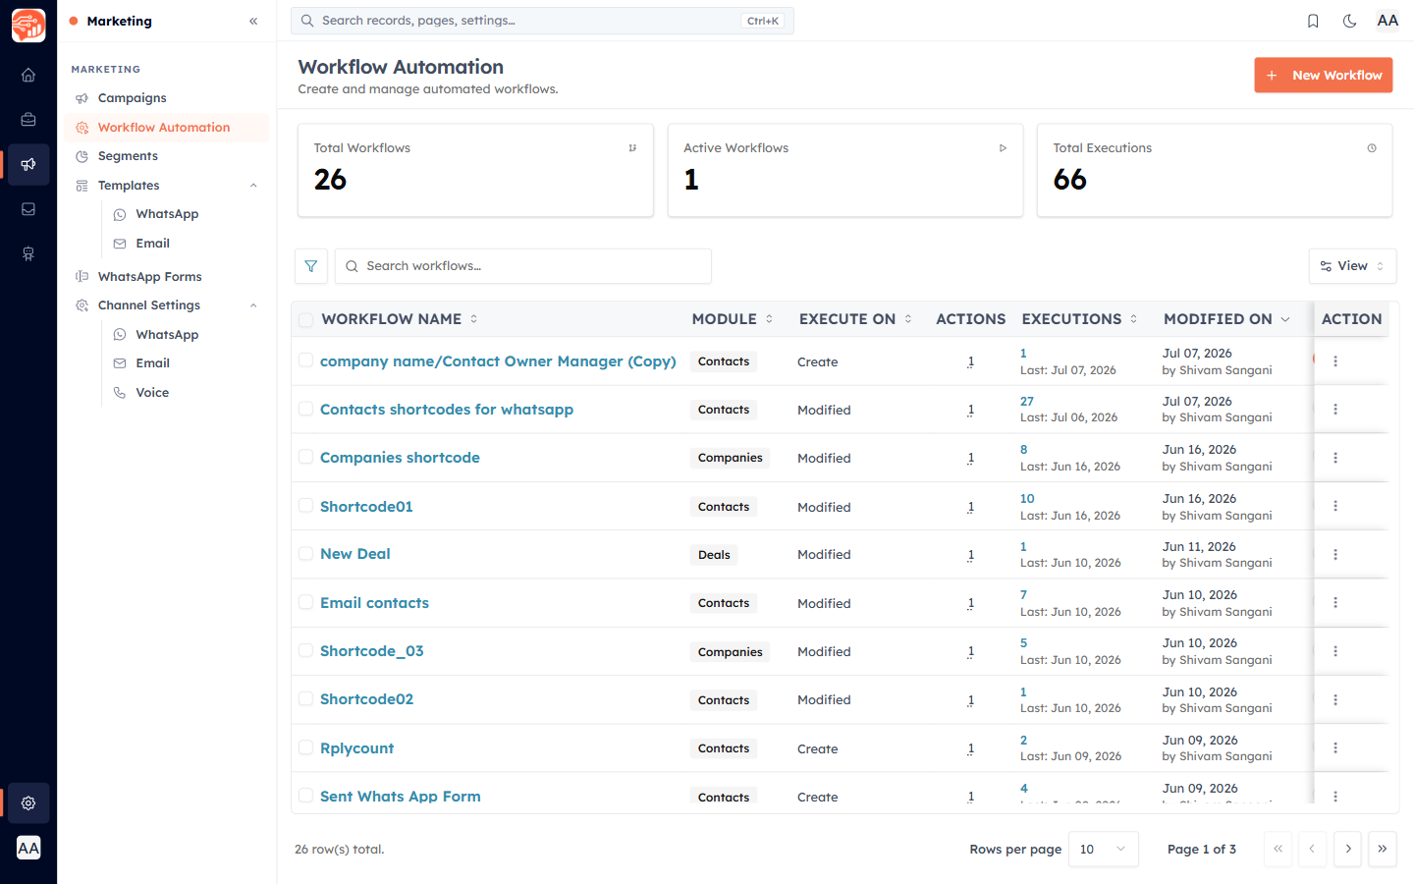Open Rows per page dropdown
This screenshot has height=884, width=1414.
[x=1104, y=849]
